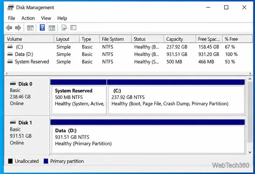Screen dimensions: 255x174
Task: Minimize the Disk Management window
Action: coord(208,7)
